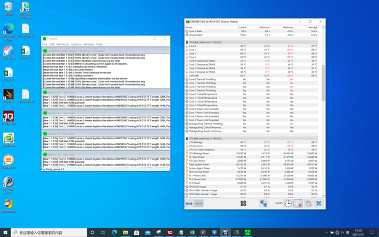
Task: Select the PCMark 8 desktop shortcut
Action: click(x=8, y=140)
